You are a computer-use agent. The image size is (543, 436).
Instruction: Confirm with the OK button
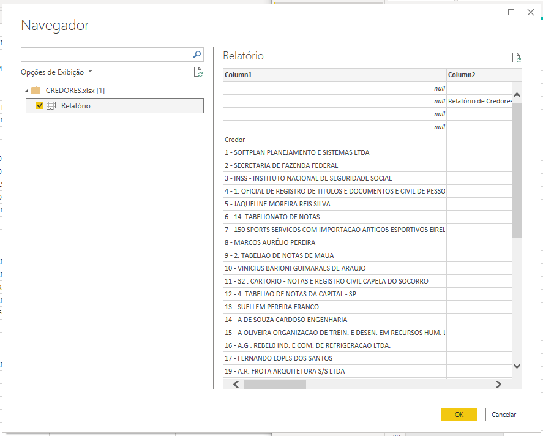point(459,415)
